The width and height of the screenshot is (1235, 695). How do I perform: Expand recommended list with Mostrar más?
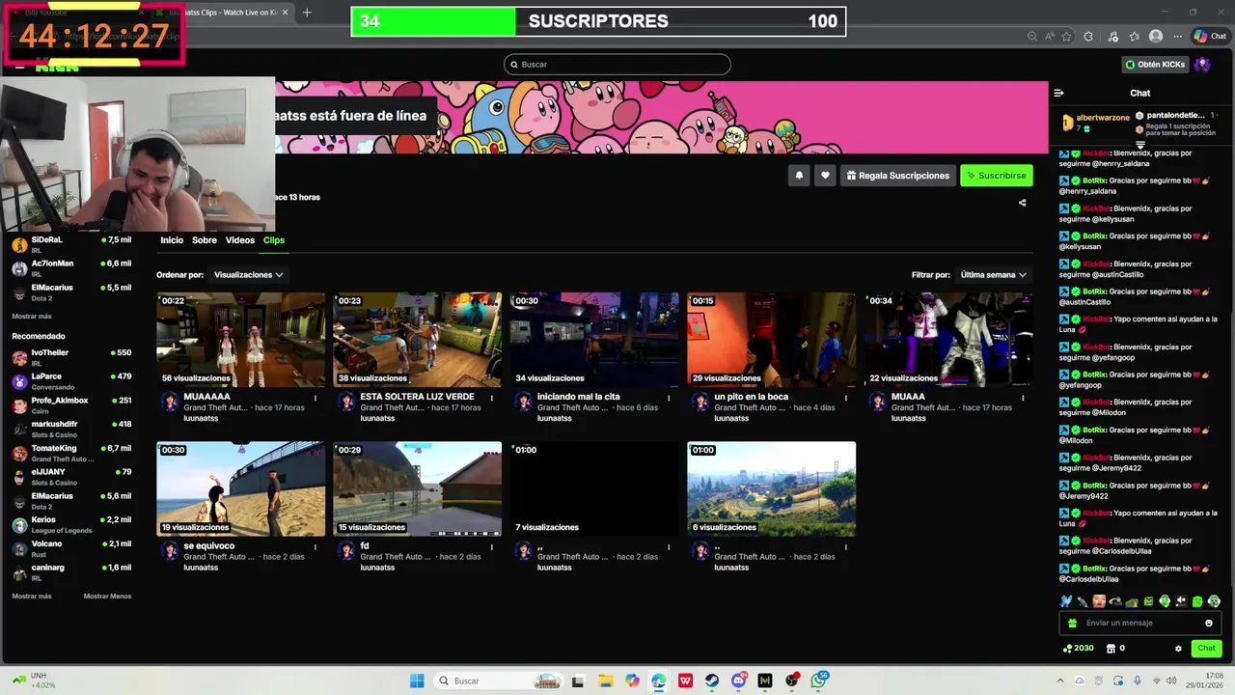[32, 597]
